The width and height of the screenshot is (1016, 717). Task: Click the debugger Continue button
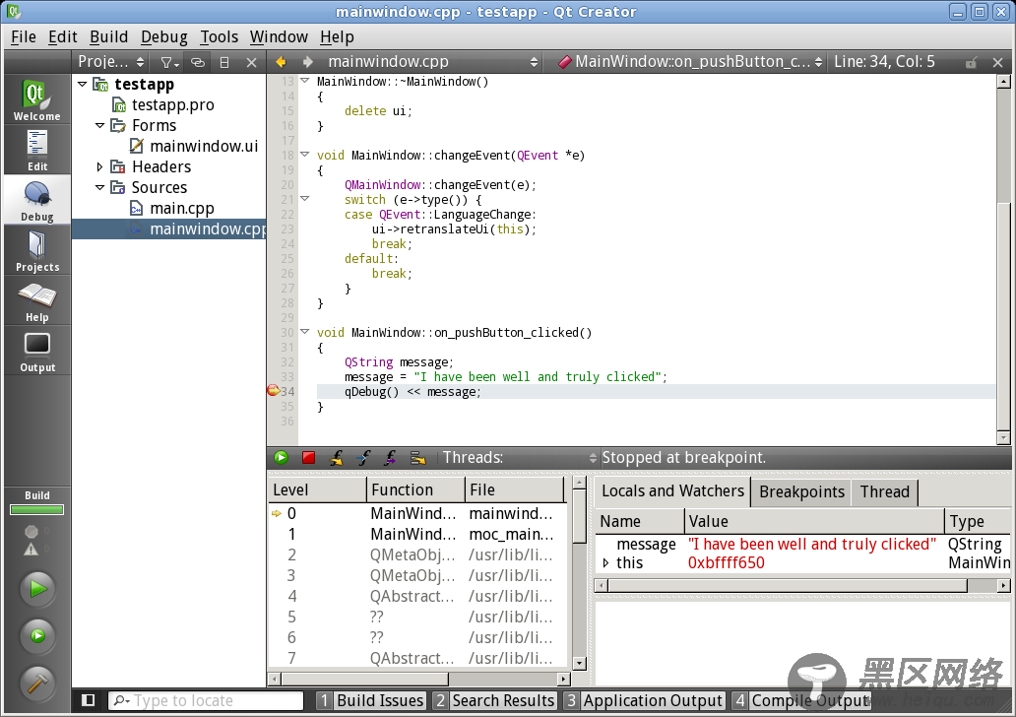click(x=282, y=458)
